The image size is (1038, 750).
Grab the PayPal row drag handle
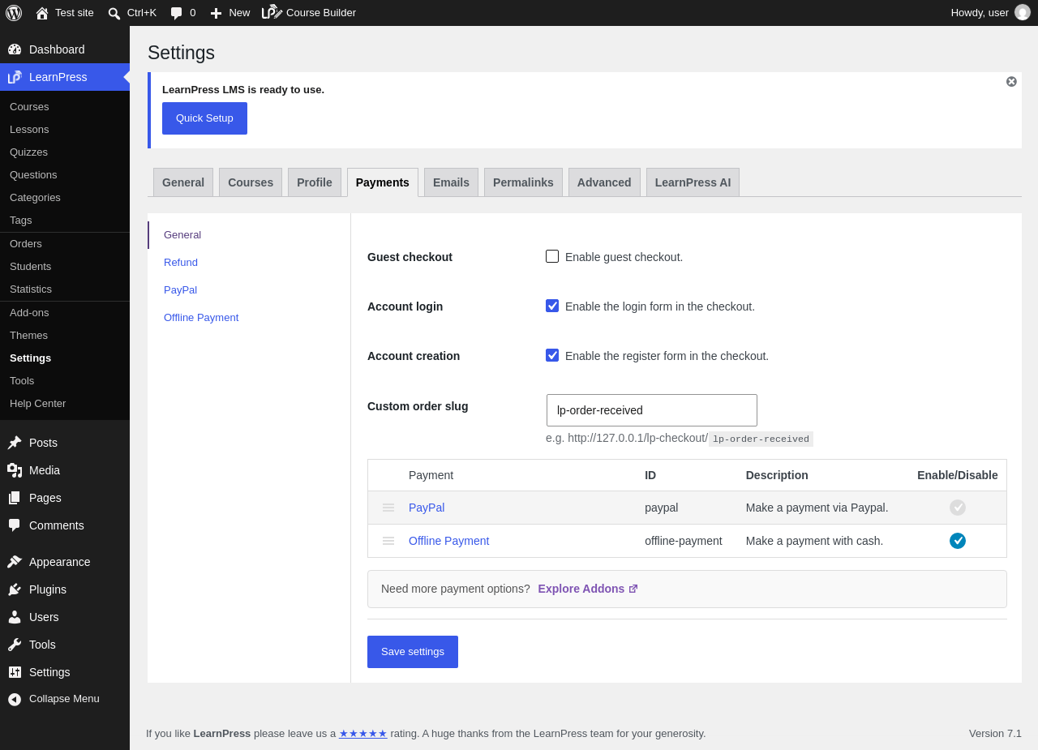click(388, 508)
